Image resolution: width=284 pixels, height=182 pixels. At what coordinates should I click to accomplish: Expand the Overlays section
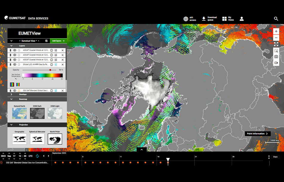click(x=11, y=94)
